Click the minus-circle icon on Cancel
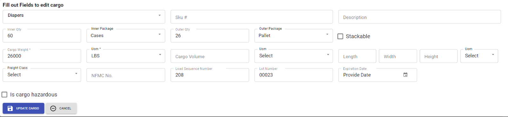 click(x=53, y=108)
